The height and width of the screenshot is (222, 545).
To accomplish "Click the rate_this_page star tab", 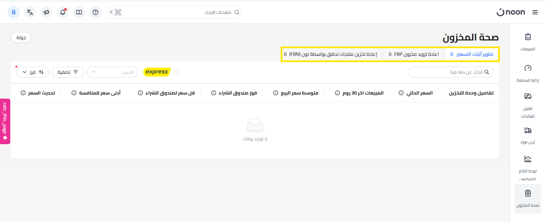I will pyautogui.click(x=5, y=121).
